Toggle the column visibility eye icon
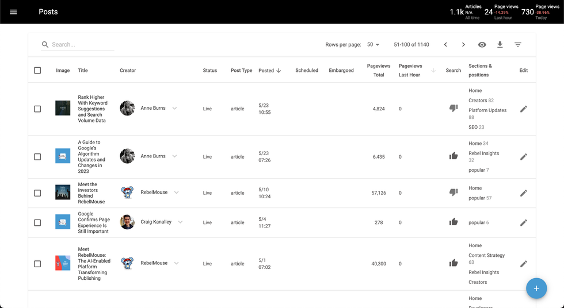The image size is (564, 308). coord(482,45)
